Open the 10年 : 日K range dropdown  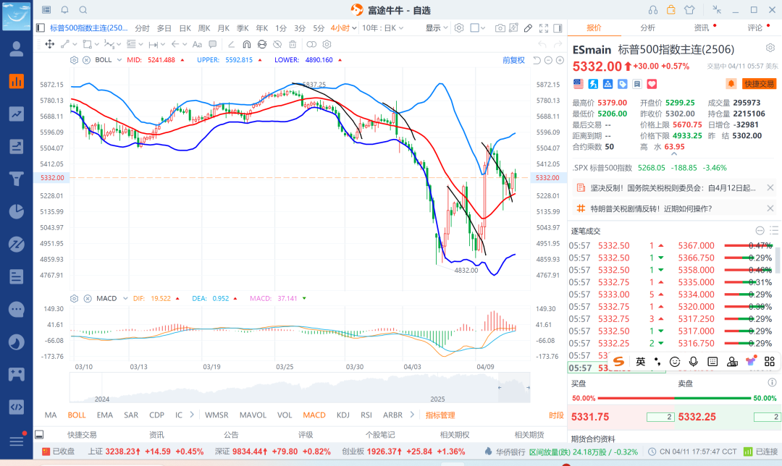382,28
